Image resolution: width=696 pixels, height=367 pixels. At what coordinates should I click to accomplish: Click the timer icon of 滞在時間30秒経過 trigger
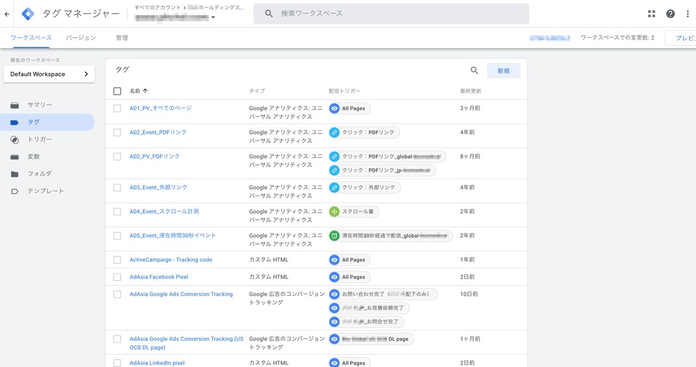334,235
